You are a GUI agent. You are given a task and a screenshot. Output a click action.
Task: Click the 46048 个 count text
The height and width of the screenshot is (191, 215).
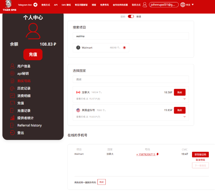(x=115, y=48)
